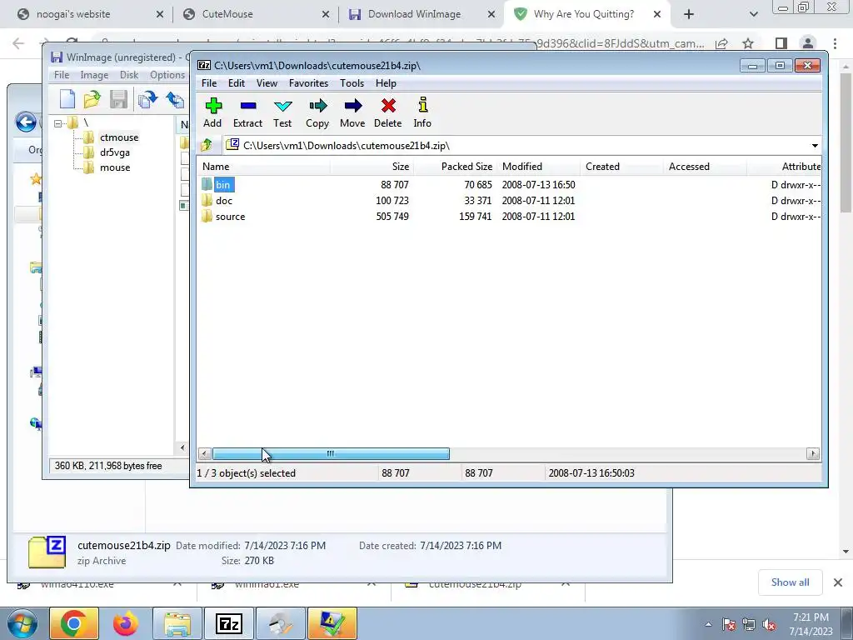Select the source folder in archive
Image resolution: width=853 pixels, height=640 pixels.
click(230, 217)
